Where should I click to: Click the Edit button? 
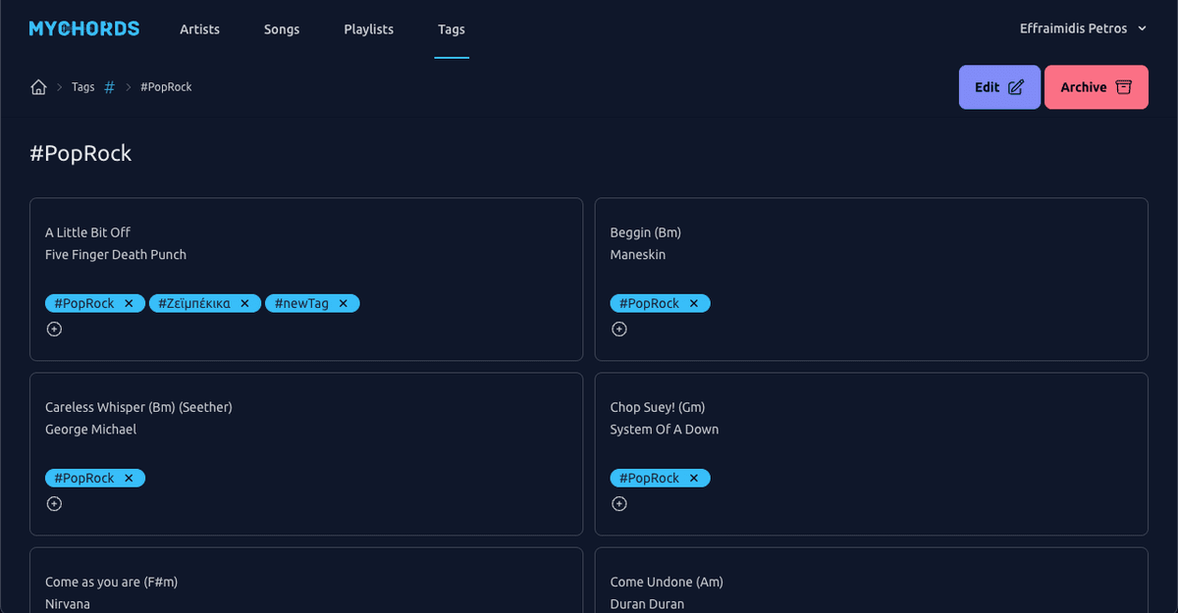point(999,86)
